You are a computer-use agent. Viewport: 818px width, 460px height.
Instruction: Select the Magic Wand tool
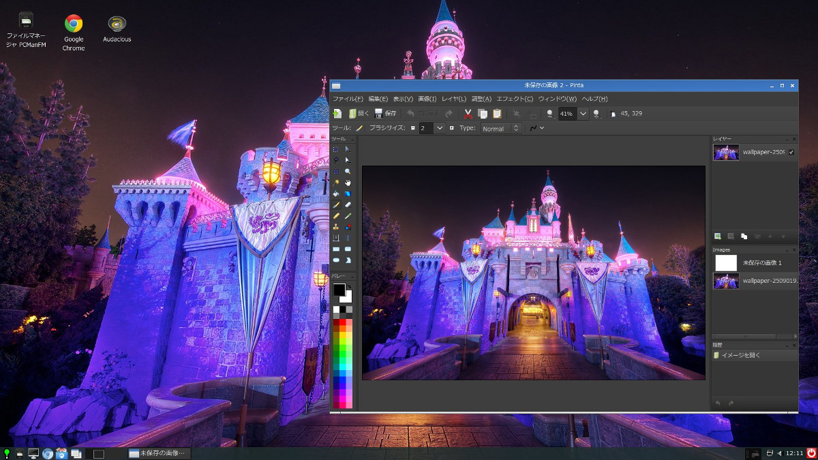point(336,183)
